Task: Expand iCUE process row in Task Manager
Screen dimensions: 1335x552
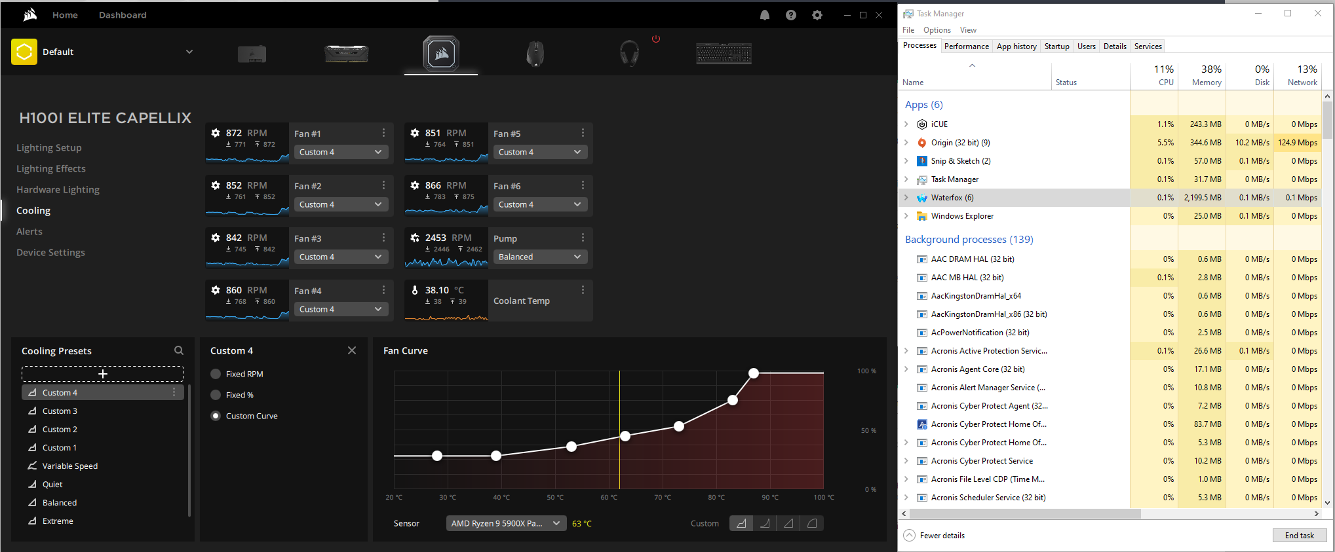Action: click(906, 124)
